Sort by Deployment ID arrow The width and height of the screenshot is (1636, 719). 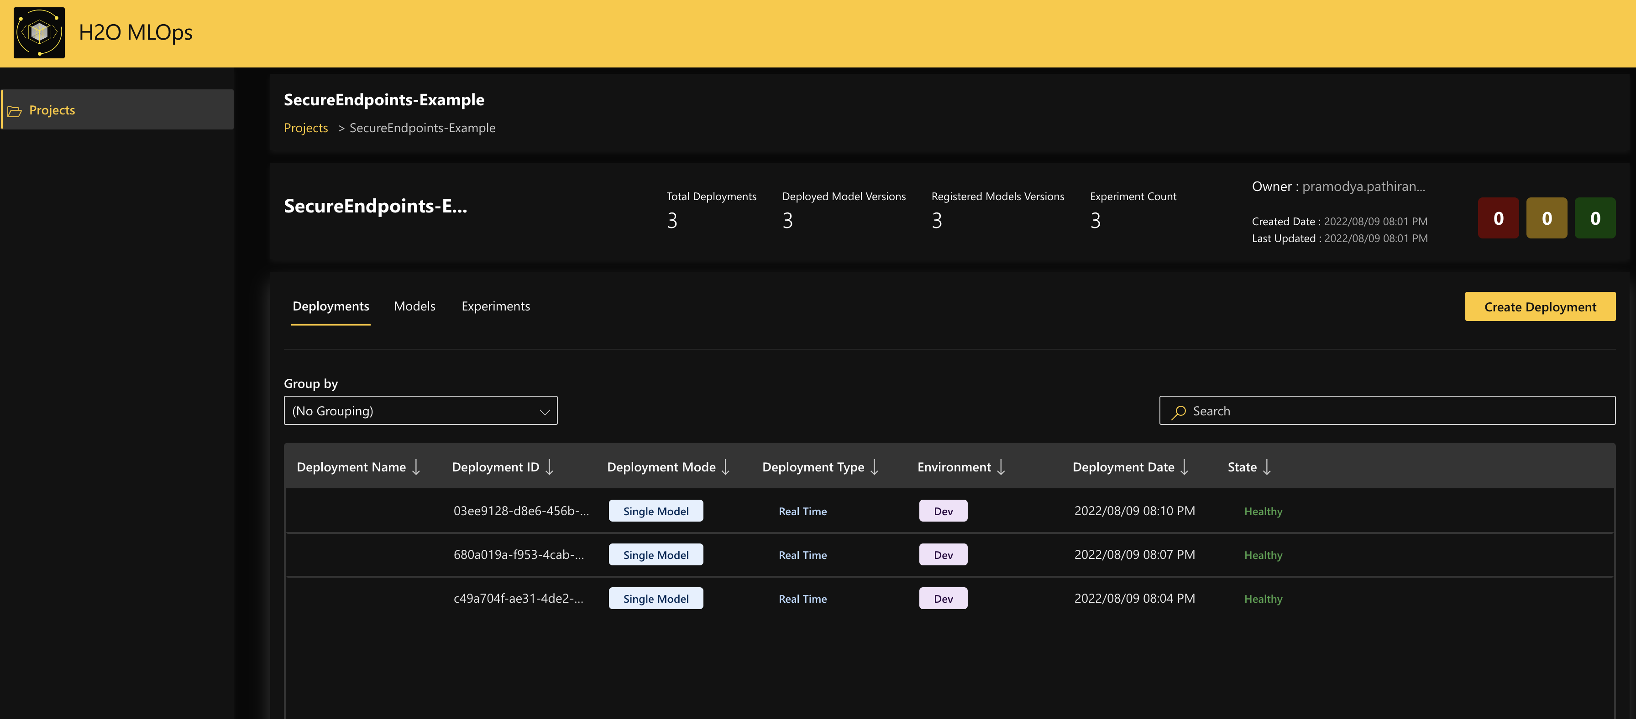pyautogui.click(x=550, y=467)
